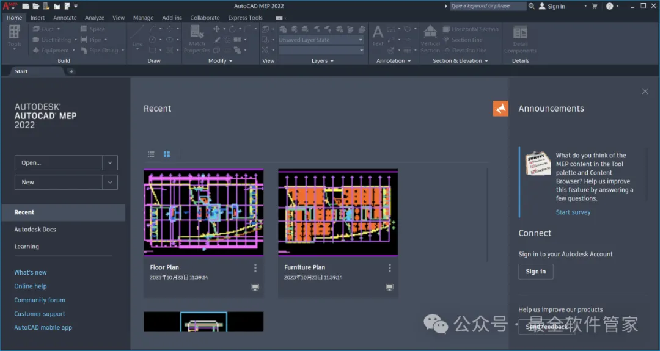Open the Customer support link

(40, 314)
